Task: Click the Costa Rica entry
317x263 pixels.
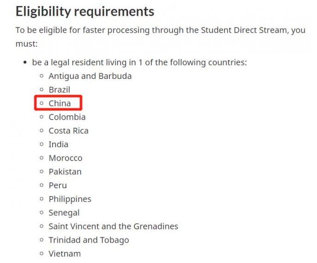Action: click(69, 131)
